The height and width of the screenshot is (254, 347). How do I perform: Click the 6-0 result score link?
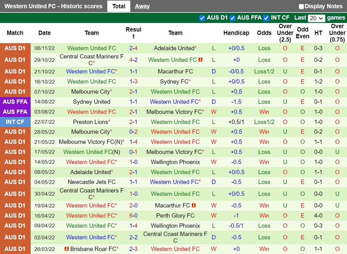pyautogui.click(x=133, y=215)
